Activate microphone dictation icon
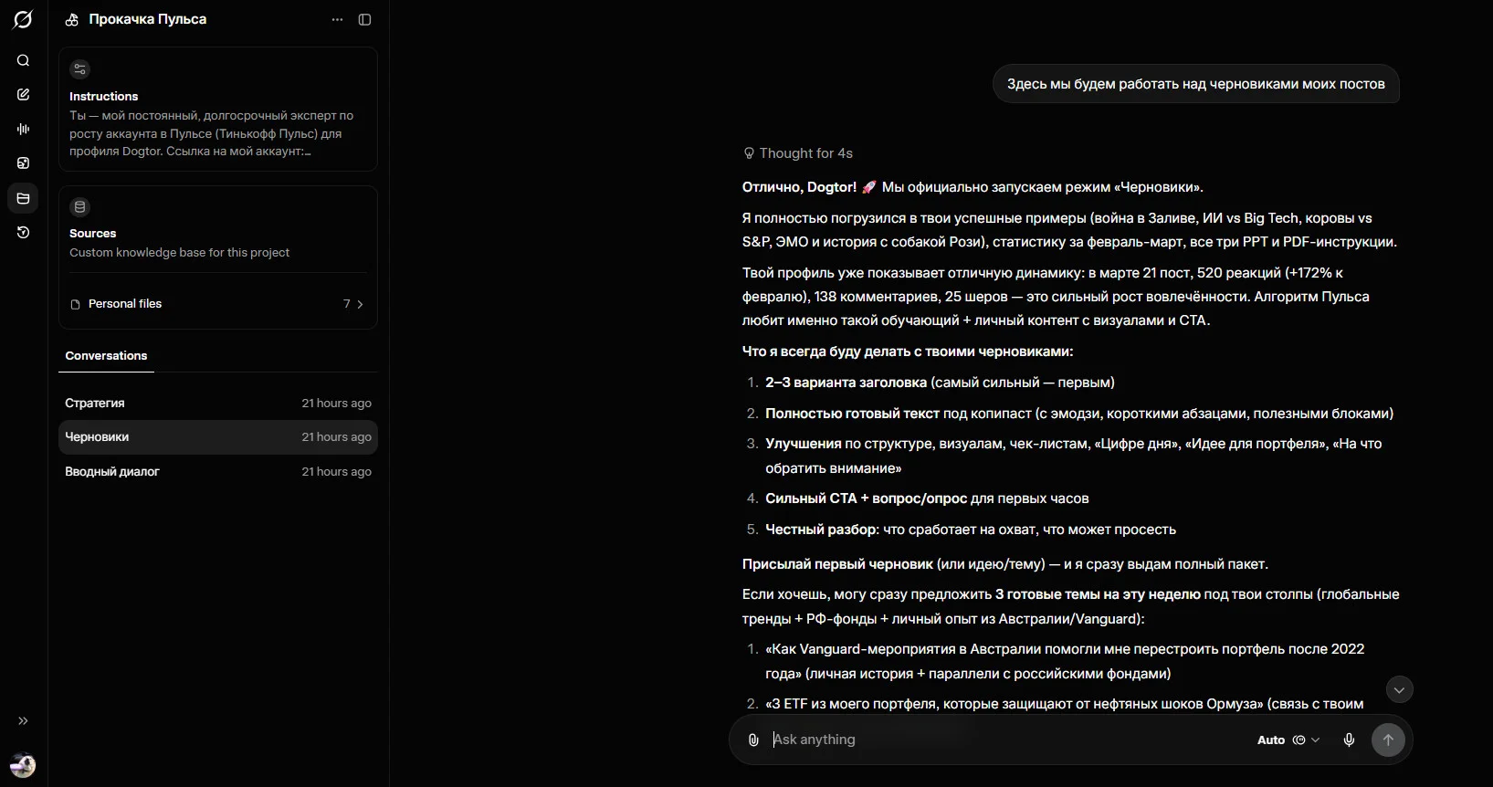This screenshot has height=787, width=1493. click(1349, 740)
